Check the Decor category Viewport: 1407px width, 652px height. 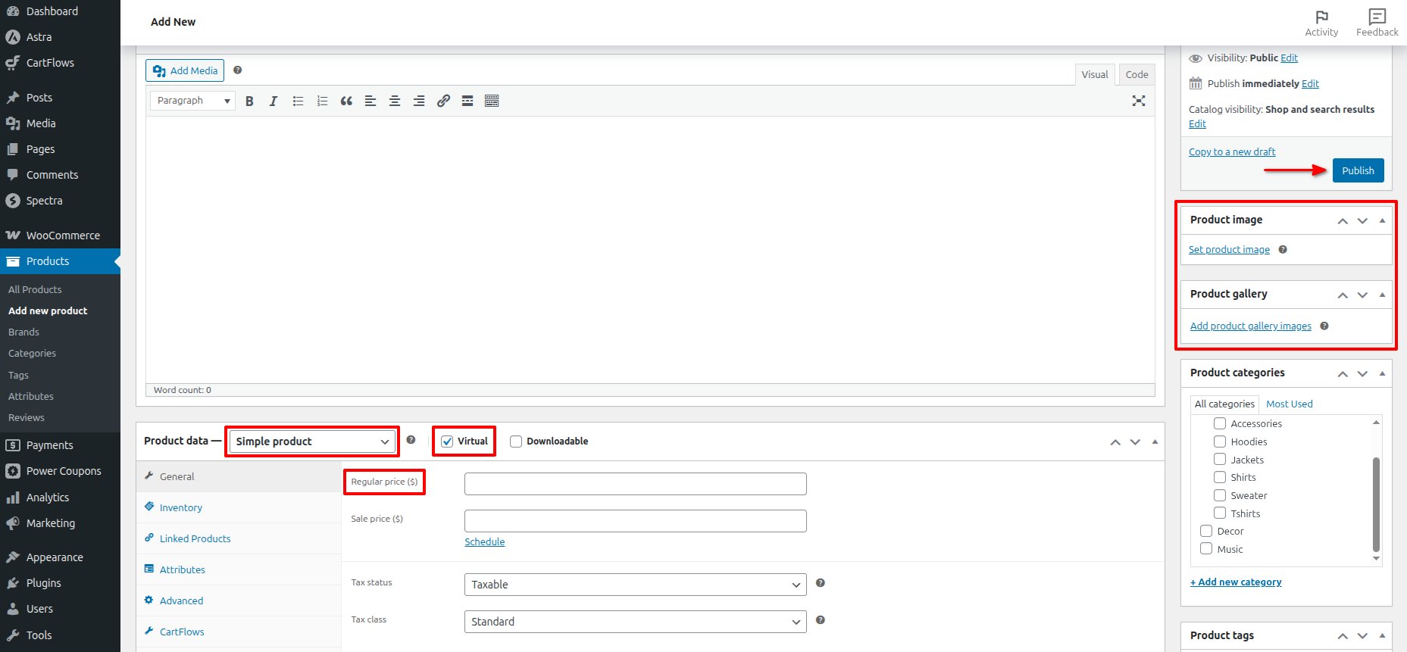(x=1206, y=531)
